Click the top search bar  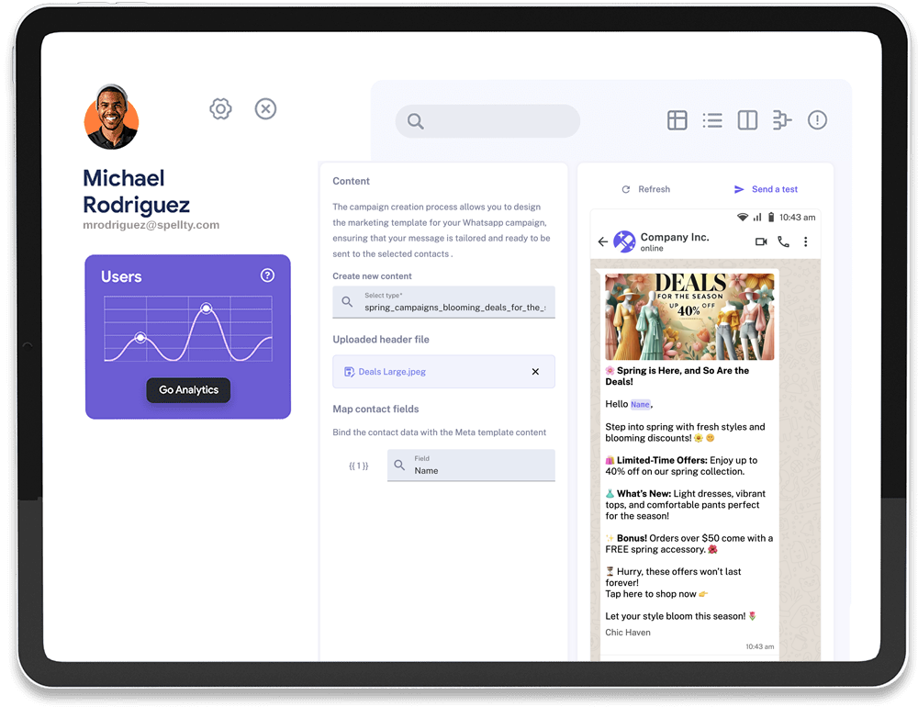point(488,121)
